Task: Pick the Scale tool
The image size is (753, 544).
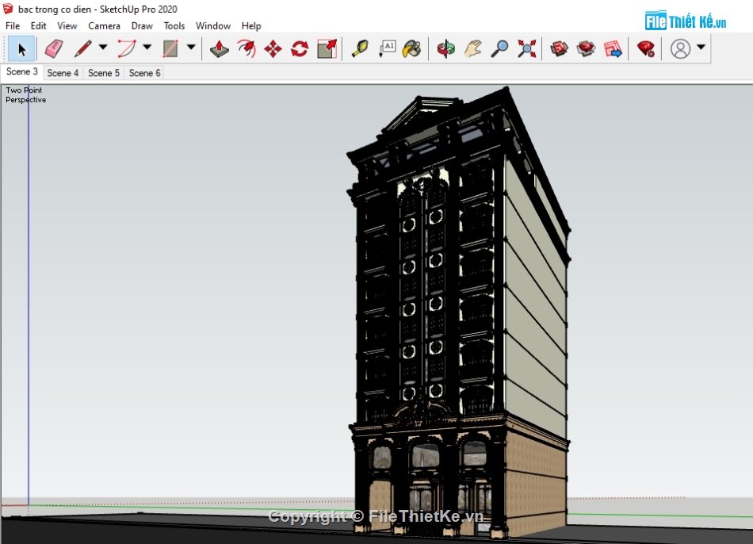Action: pyautogui.click(x=327, y=48)
